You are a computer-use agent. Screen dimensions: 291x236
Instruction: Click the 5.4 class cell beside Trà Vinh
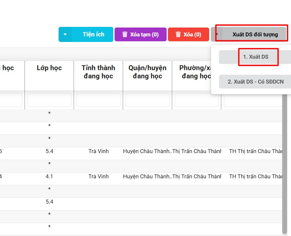tap(49, 151)
